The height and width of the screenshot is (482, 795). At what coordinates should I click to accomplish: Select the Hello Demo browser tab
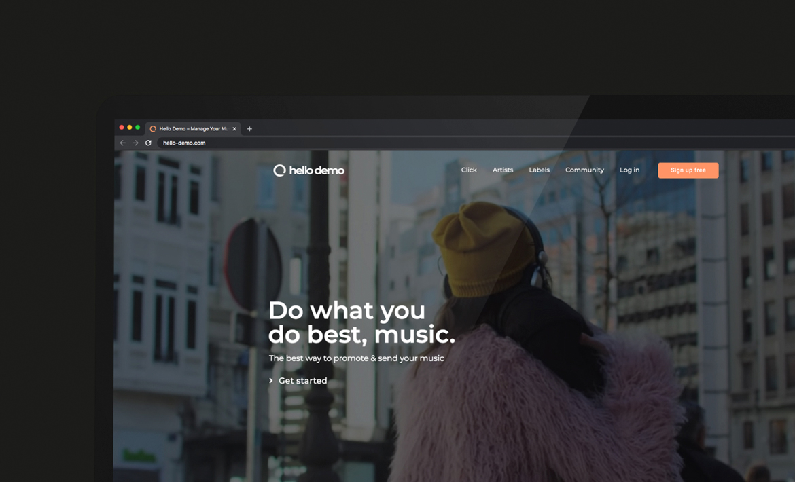coord(193,128)
